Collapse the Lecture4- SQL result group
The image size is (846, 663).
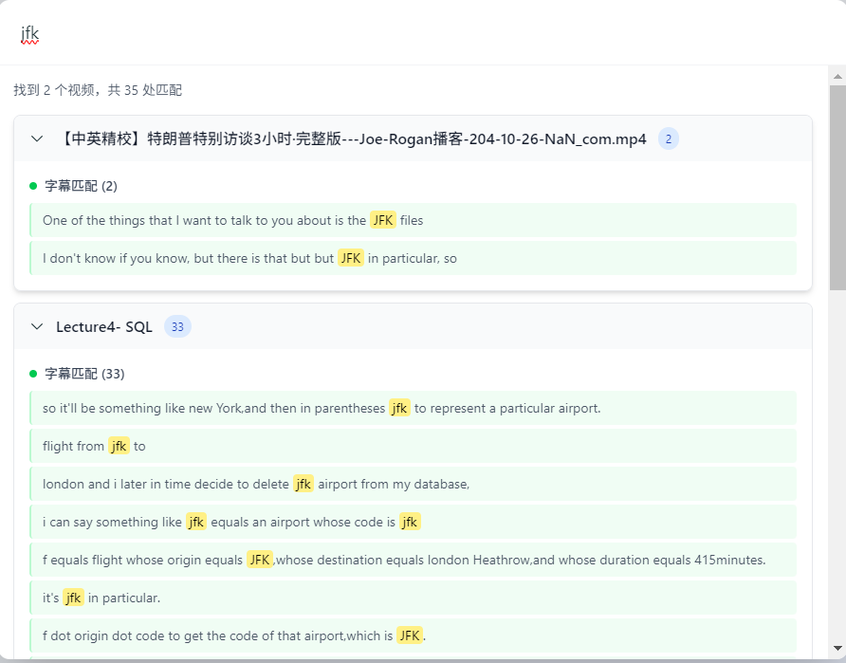click(37, 326)
